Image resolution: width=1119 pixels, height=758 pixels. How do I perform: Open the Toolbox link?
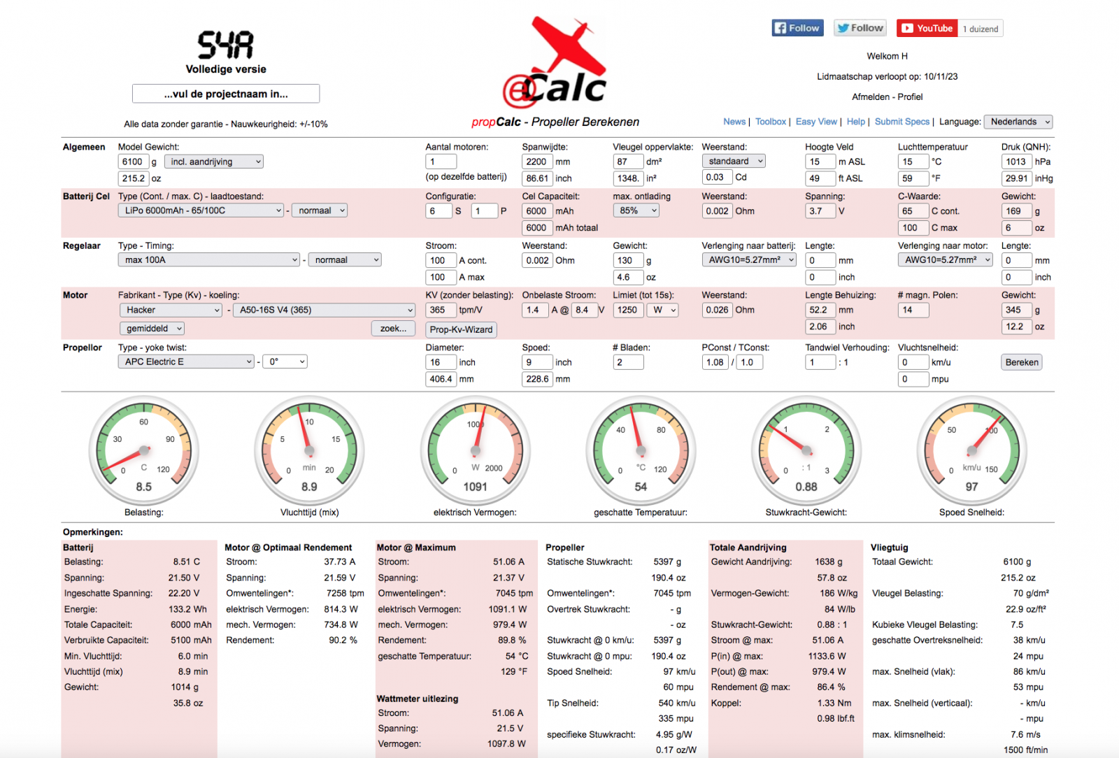[x=771, y=122]
